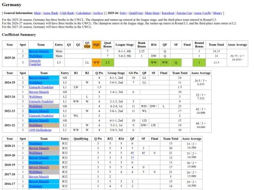Open the Main general information link

pyautogui.click(x=37, y=13)
